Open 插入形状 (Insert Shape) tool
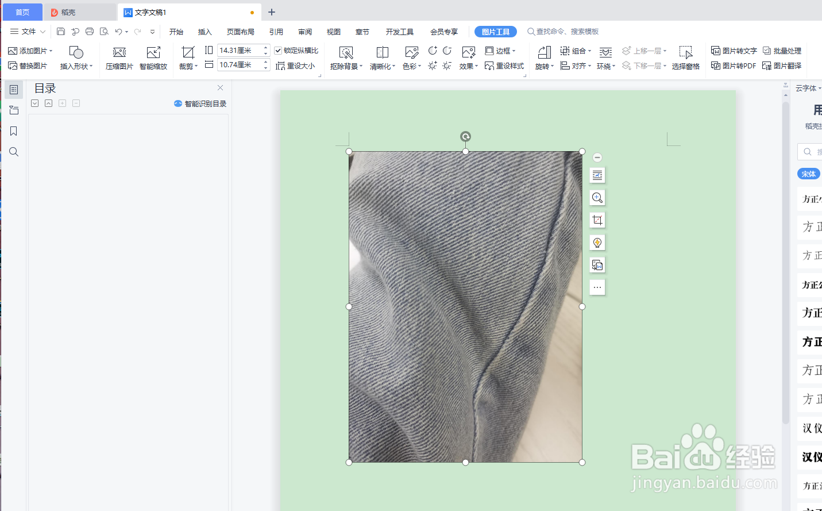Viewport: 822px width, 511px height. [x=76, y=59]
